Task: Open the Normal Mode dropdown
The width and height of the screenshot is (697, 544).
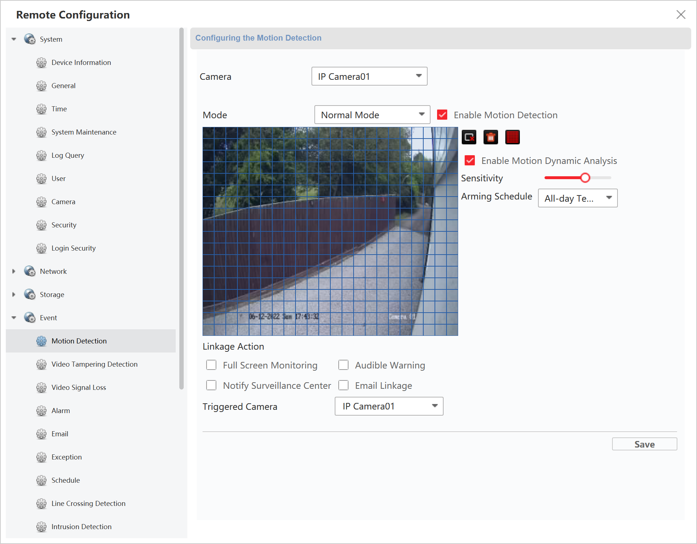Action: point(372,115)
